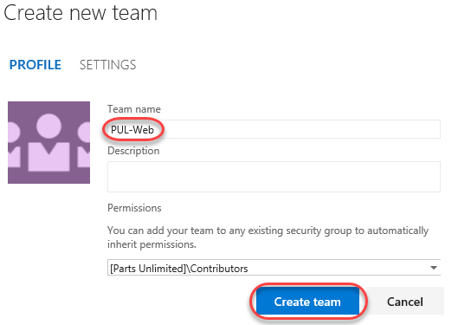Viewport: 458px width, 325px height.
Task: Click the Team name label
Action: (x=134, y=109)
